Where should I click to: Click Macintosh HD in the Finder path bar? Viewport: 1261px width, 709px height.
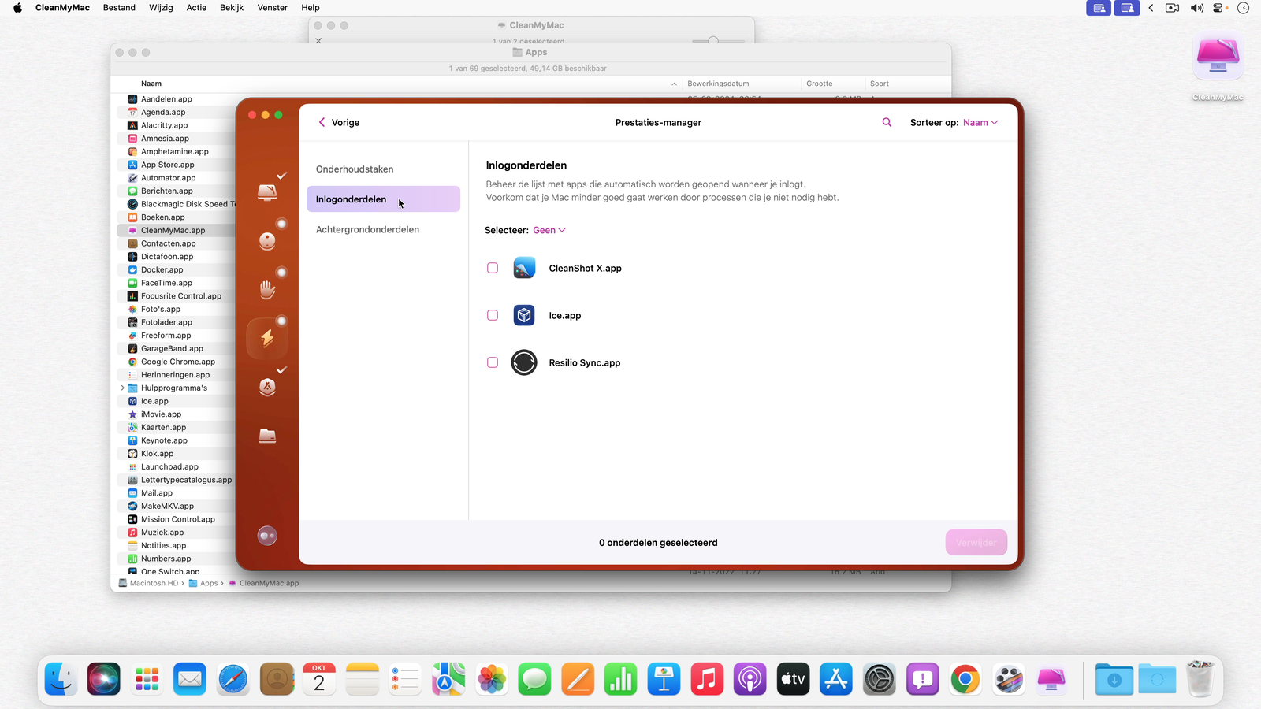point(148,584)
